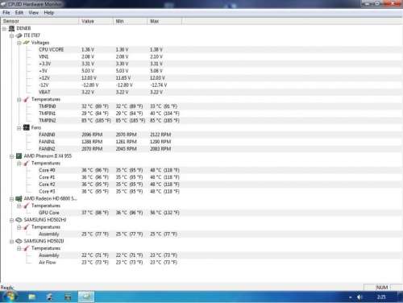Click thermometer icon under AMD Radeon
The image size is (403, 303).
(x=27, y=205)
